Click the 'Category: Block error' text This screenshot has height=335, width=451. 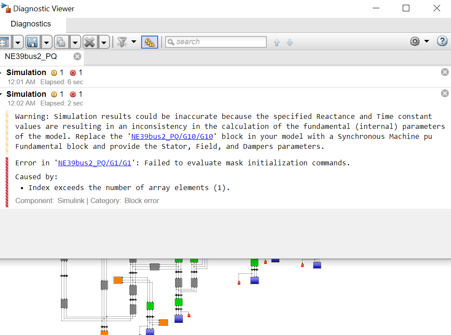tap(125, 200)
